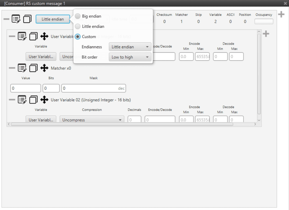This screenshot has width=289, height=210.
Task: Click Encode Max field of first User Variable
Action: pos(202,57)
